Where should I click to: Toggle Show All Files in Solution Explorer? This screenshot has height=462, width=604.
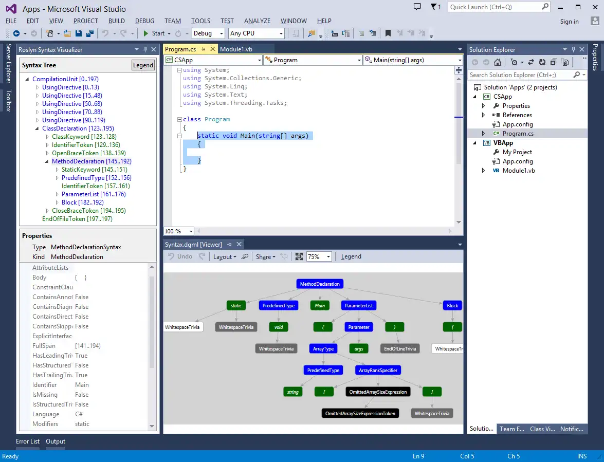coord(565,62)
